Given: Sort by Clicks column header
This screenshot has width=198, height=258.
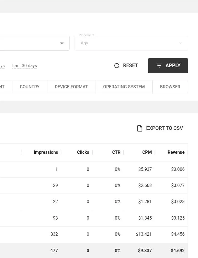Looking at the screenshot, I should point(83,152).
